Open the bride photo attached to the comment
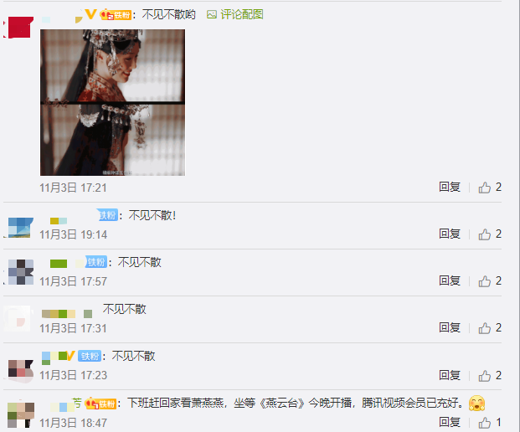The width and height of the screenshot is (520, 432). click(113, 102)
